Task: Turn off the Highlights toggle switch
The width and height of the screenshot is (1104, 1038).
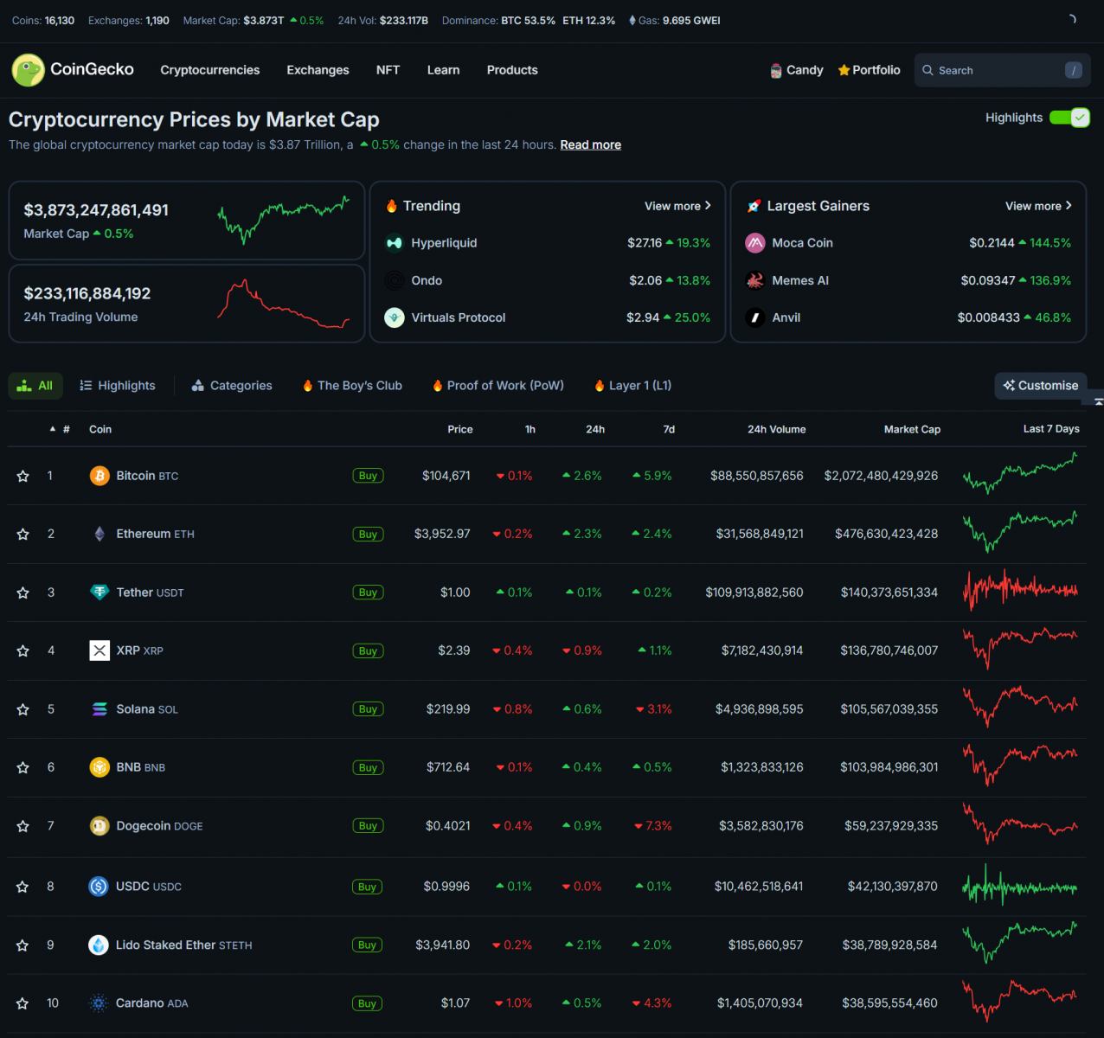Action: [x=1069, y=118]
